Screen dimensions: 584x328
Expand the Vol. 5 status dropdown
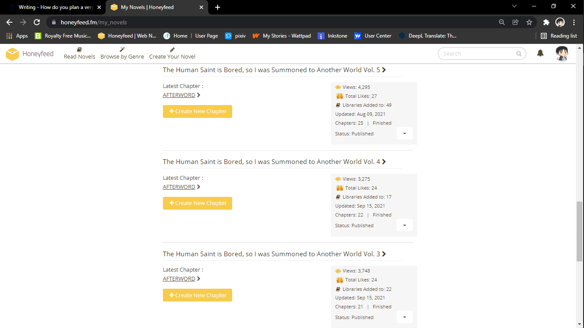point(404,133)
